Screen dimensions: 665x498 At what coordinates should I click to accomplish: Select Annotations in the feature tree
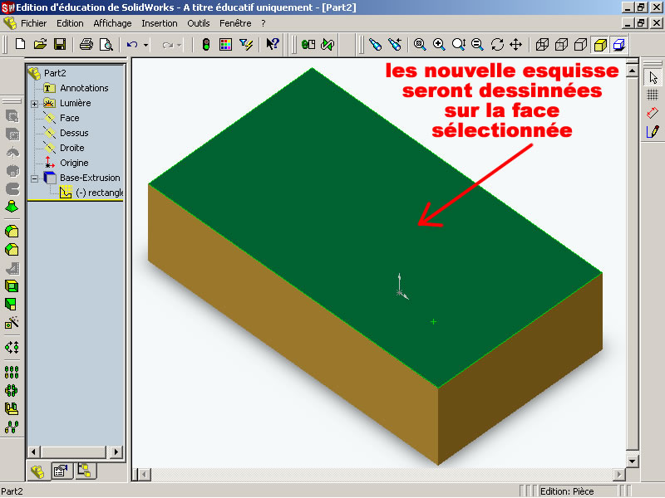[84, 88]
